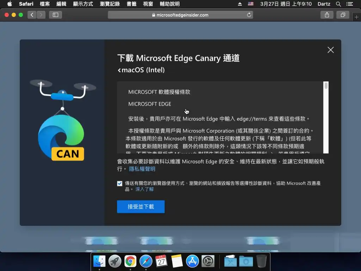Click the MICROSOFT 軟體授權條款 heading text

click(159, 92)
